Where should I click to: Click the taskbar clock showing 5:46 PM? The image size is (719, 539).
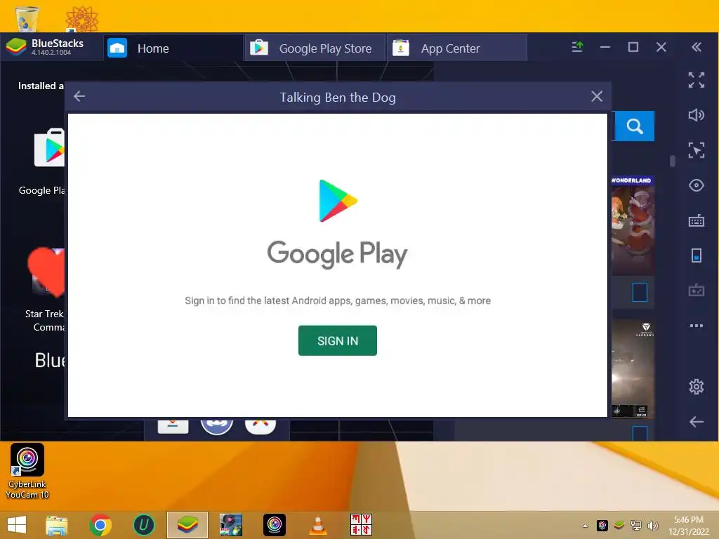[688, 526]
